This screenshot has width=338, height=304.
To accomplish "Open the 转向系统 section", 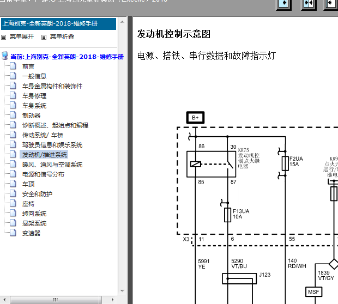I will point(34,214).
